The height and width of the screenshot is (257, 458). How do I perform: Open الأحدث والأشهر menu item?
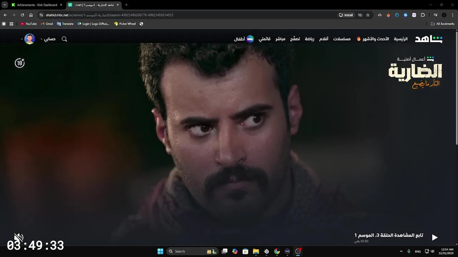pyautogui.click(x=373, y=39)
